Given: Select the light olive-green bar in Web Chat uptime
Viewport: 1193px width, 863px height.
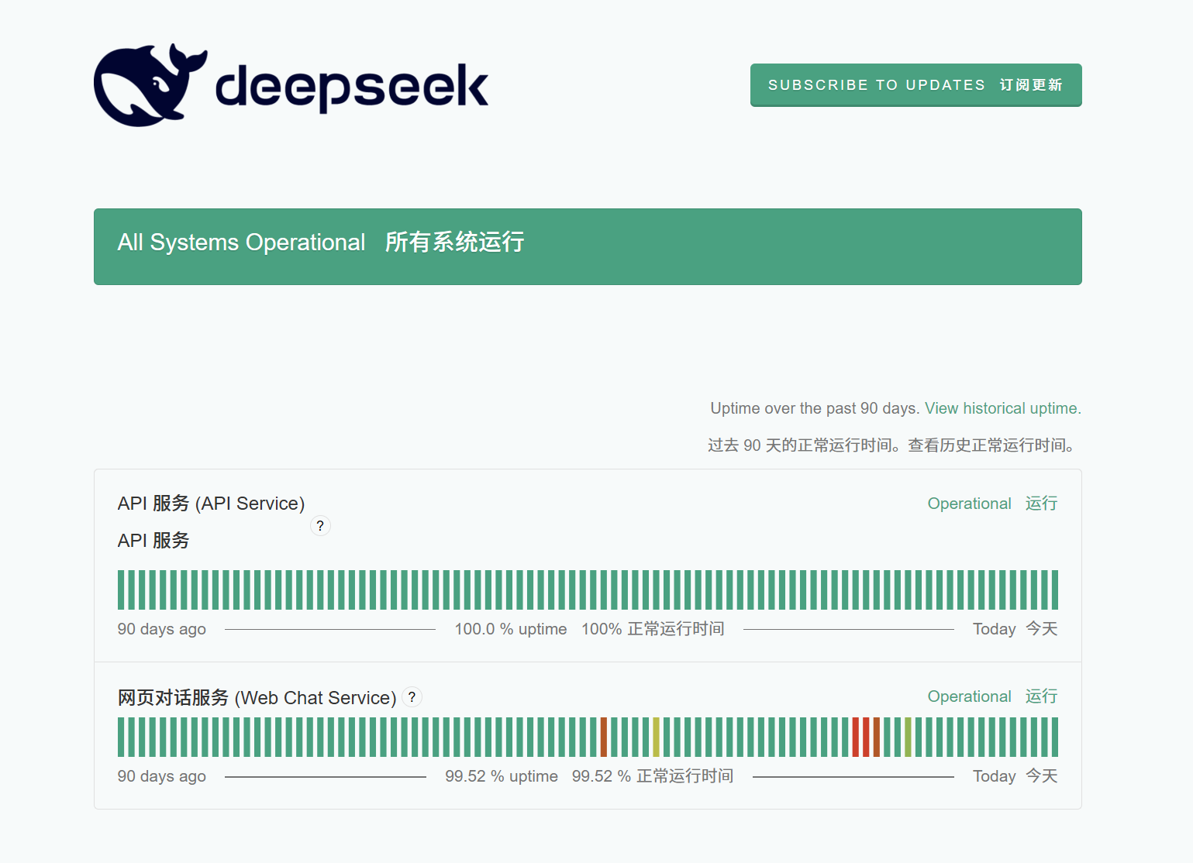Looking at the screenshot, I should tap(908, 738).
